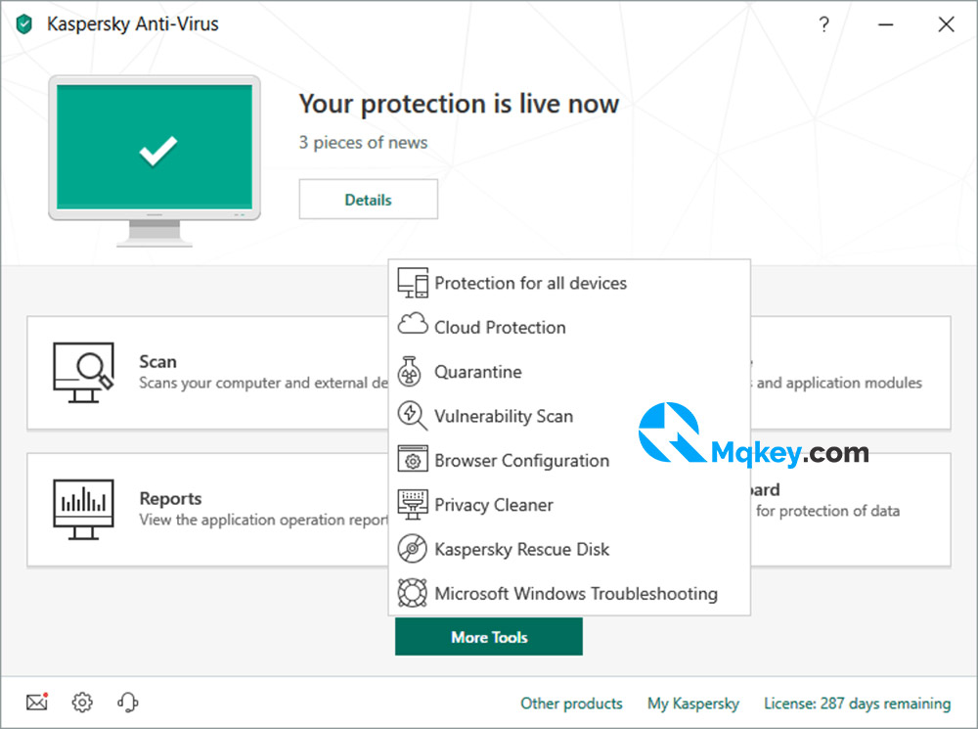The width and height of the screenshot is (978, 729).
Task: Click 'View the application operation report' text
Action: point(264,520)
